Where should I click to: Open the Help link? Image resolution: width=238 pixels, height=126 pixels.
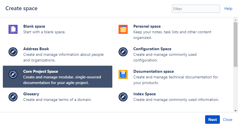(228, 9)
